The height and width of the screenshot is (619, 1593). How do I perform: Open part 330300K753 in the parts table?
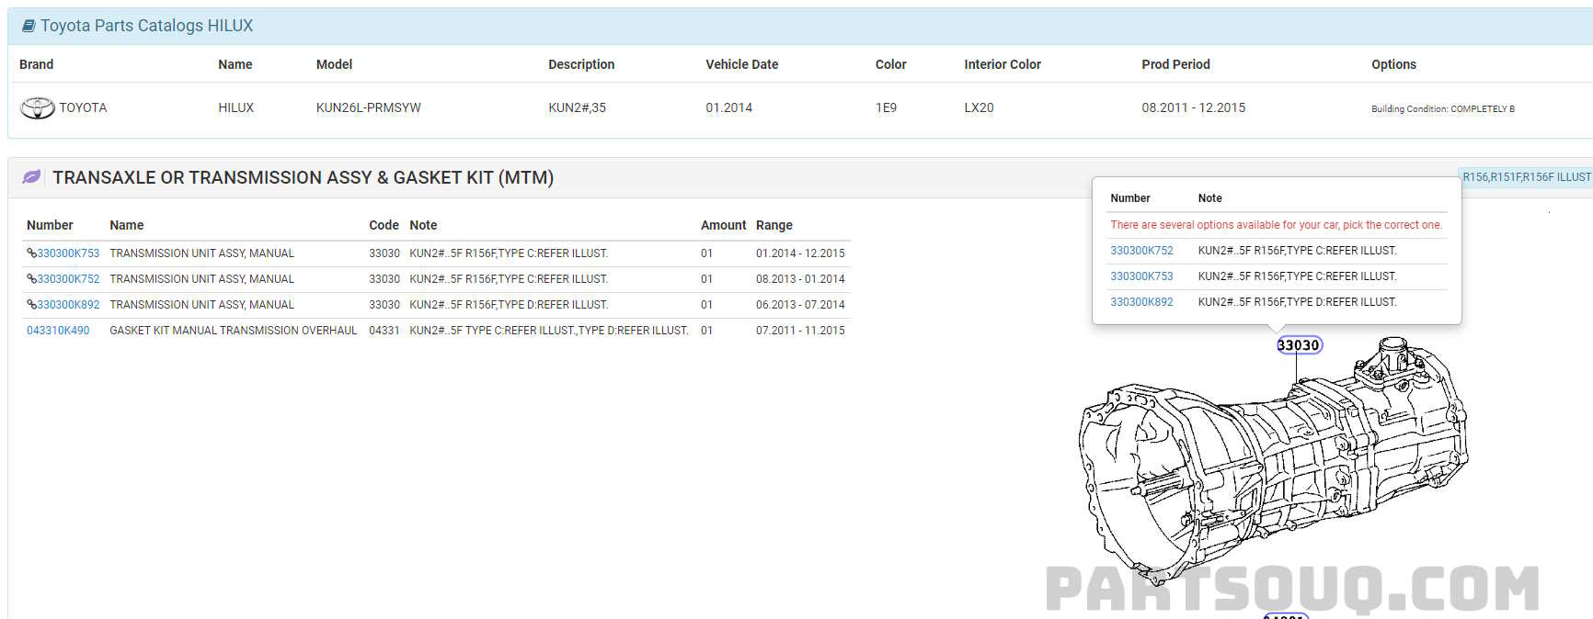68,253
